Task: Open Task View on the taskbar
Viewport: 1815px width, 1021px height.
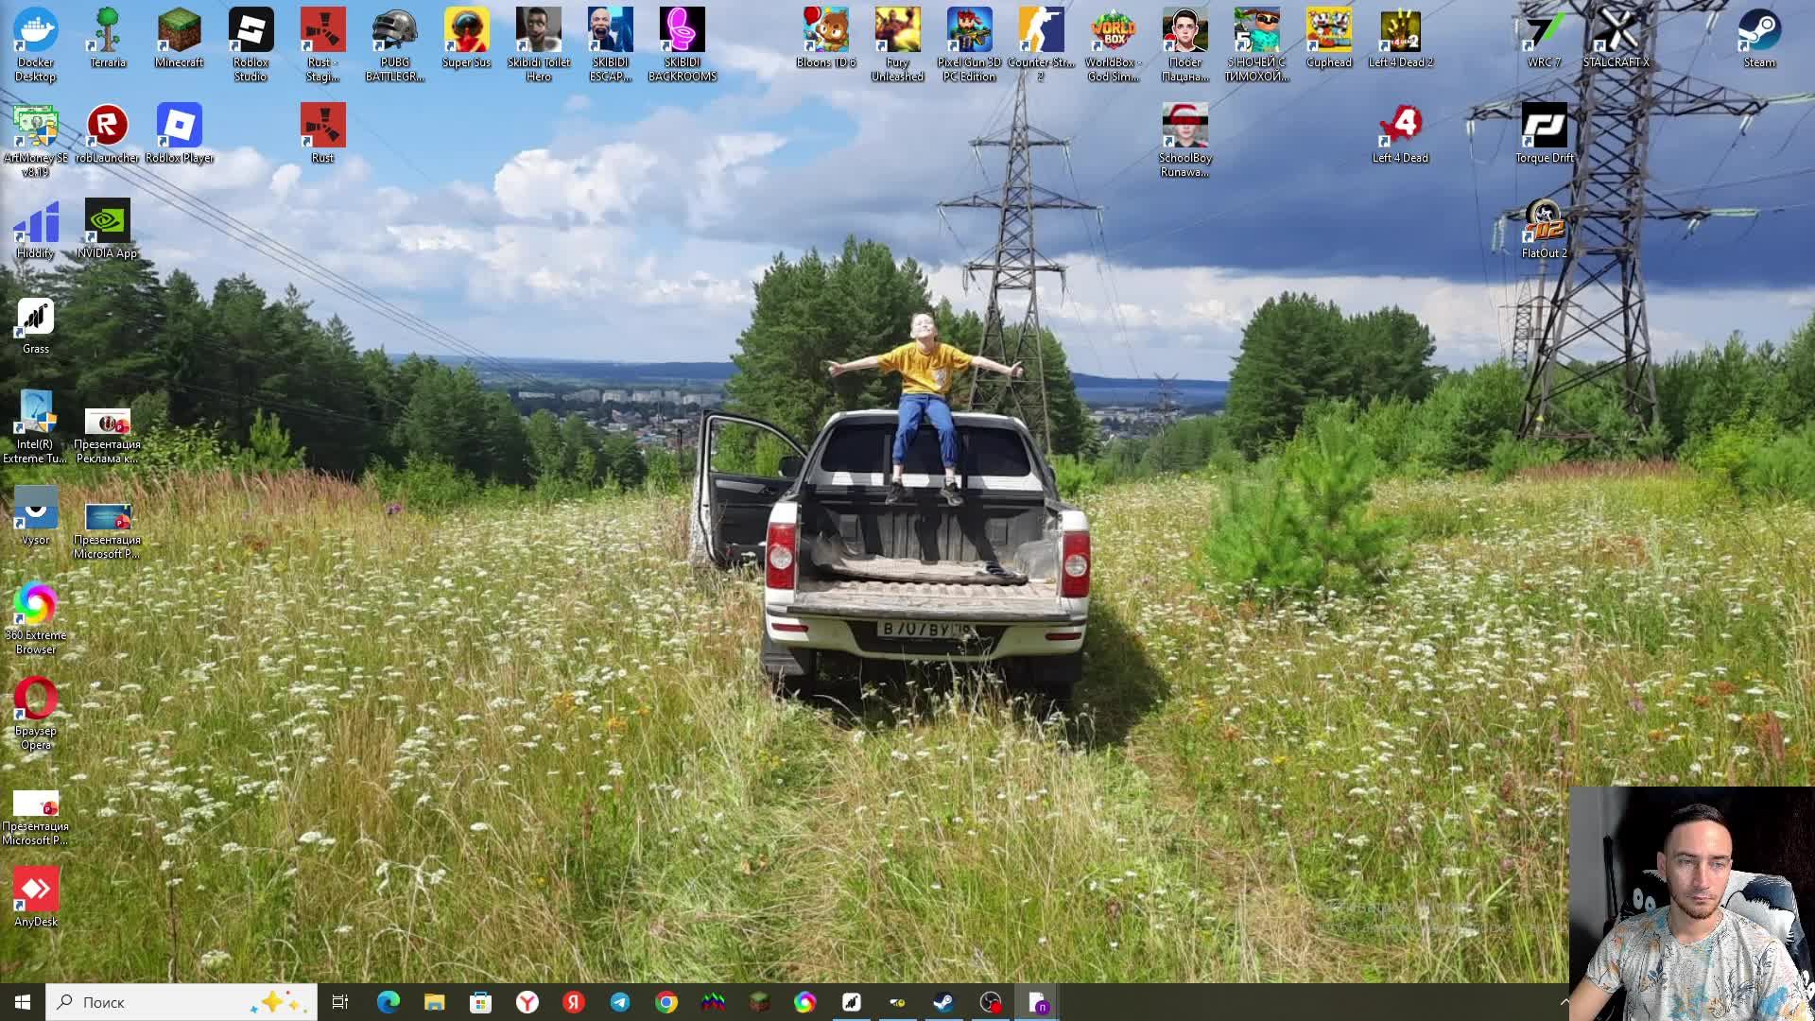Action: (x=340, y=1002)
